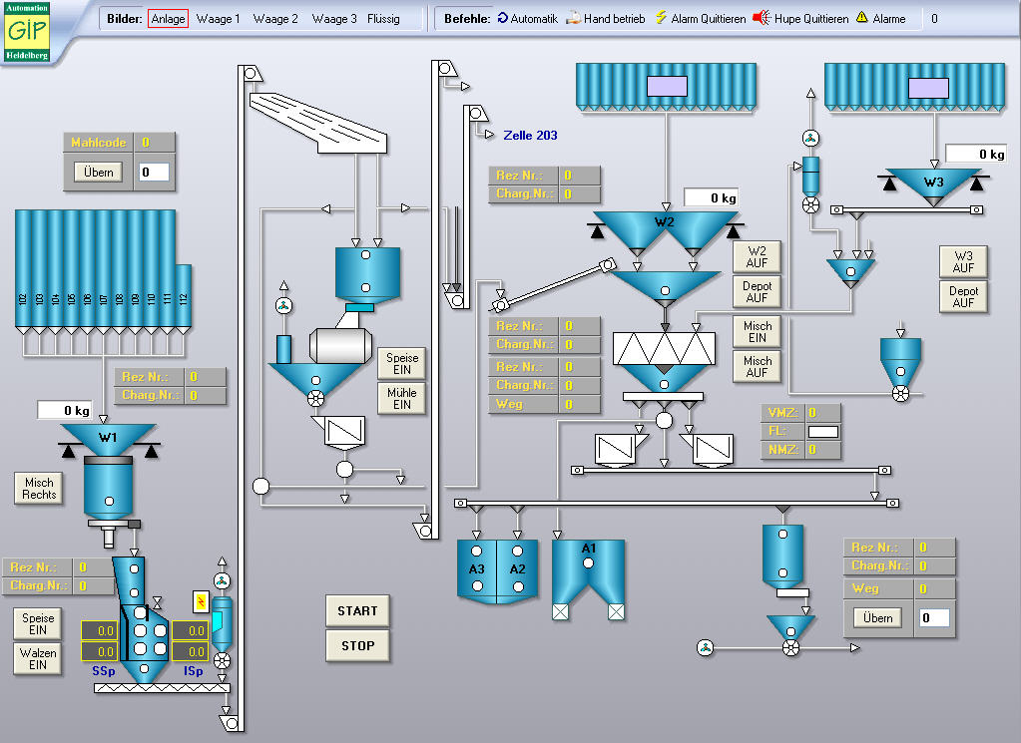The width and height of the screenshot is (1021, 743).
Task: Click the Hupe Quittieren horn icon
Action: pyautogui.click(x=762, y=18)
